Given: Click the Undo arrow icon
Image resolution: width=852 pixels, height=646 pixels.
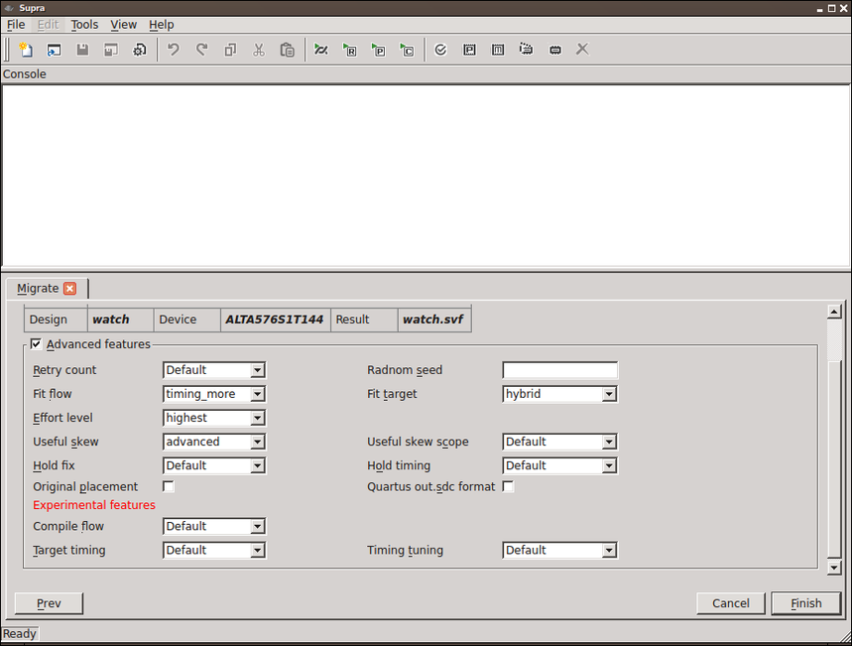Looking at the screenshot, I should tap(174, 50).
